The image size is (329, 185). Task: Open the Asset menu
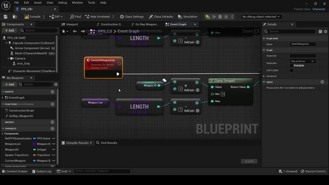tap(38, 3)
